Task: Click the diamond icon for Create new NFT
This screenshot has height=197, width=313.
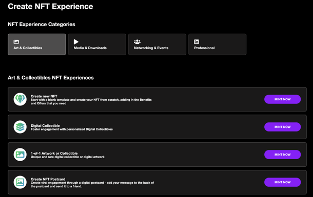Action: pos(20,99)
